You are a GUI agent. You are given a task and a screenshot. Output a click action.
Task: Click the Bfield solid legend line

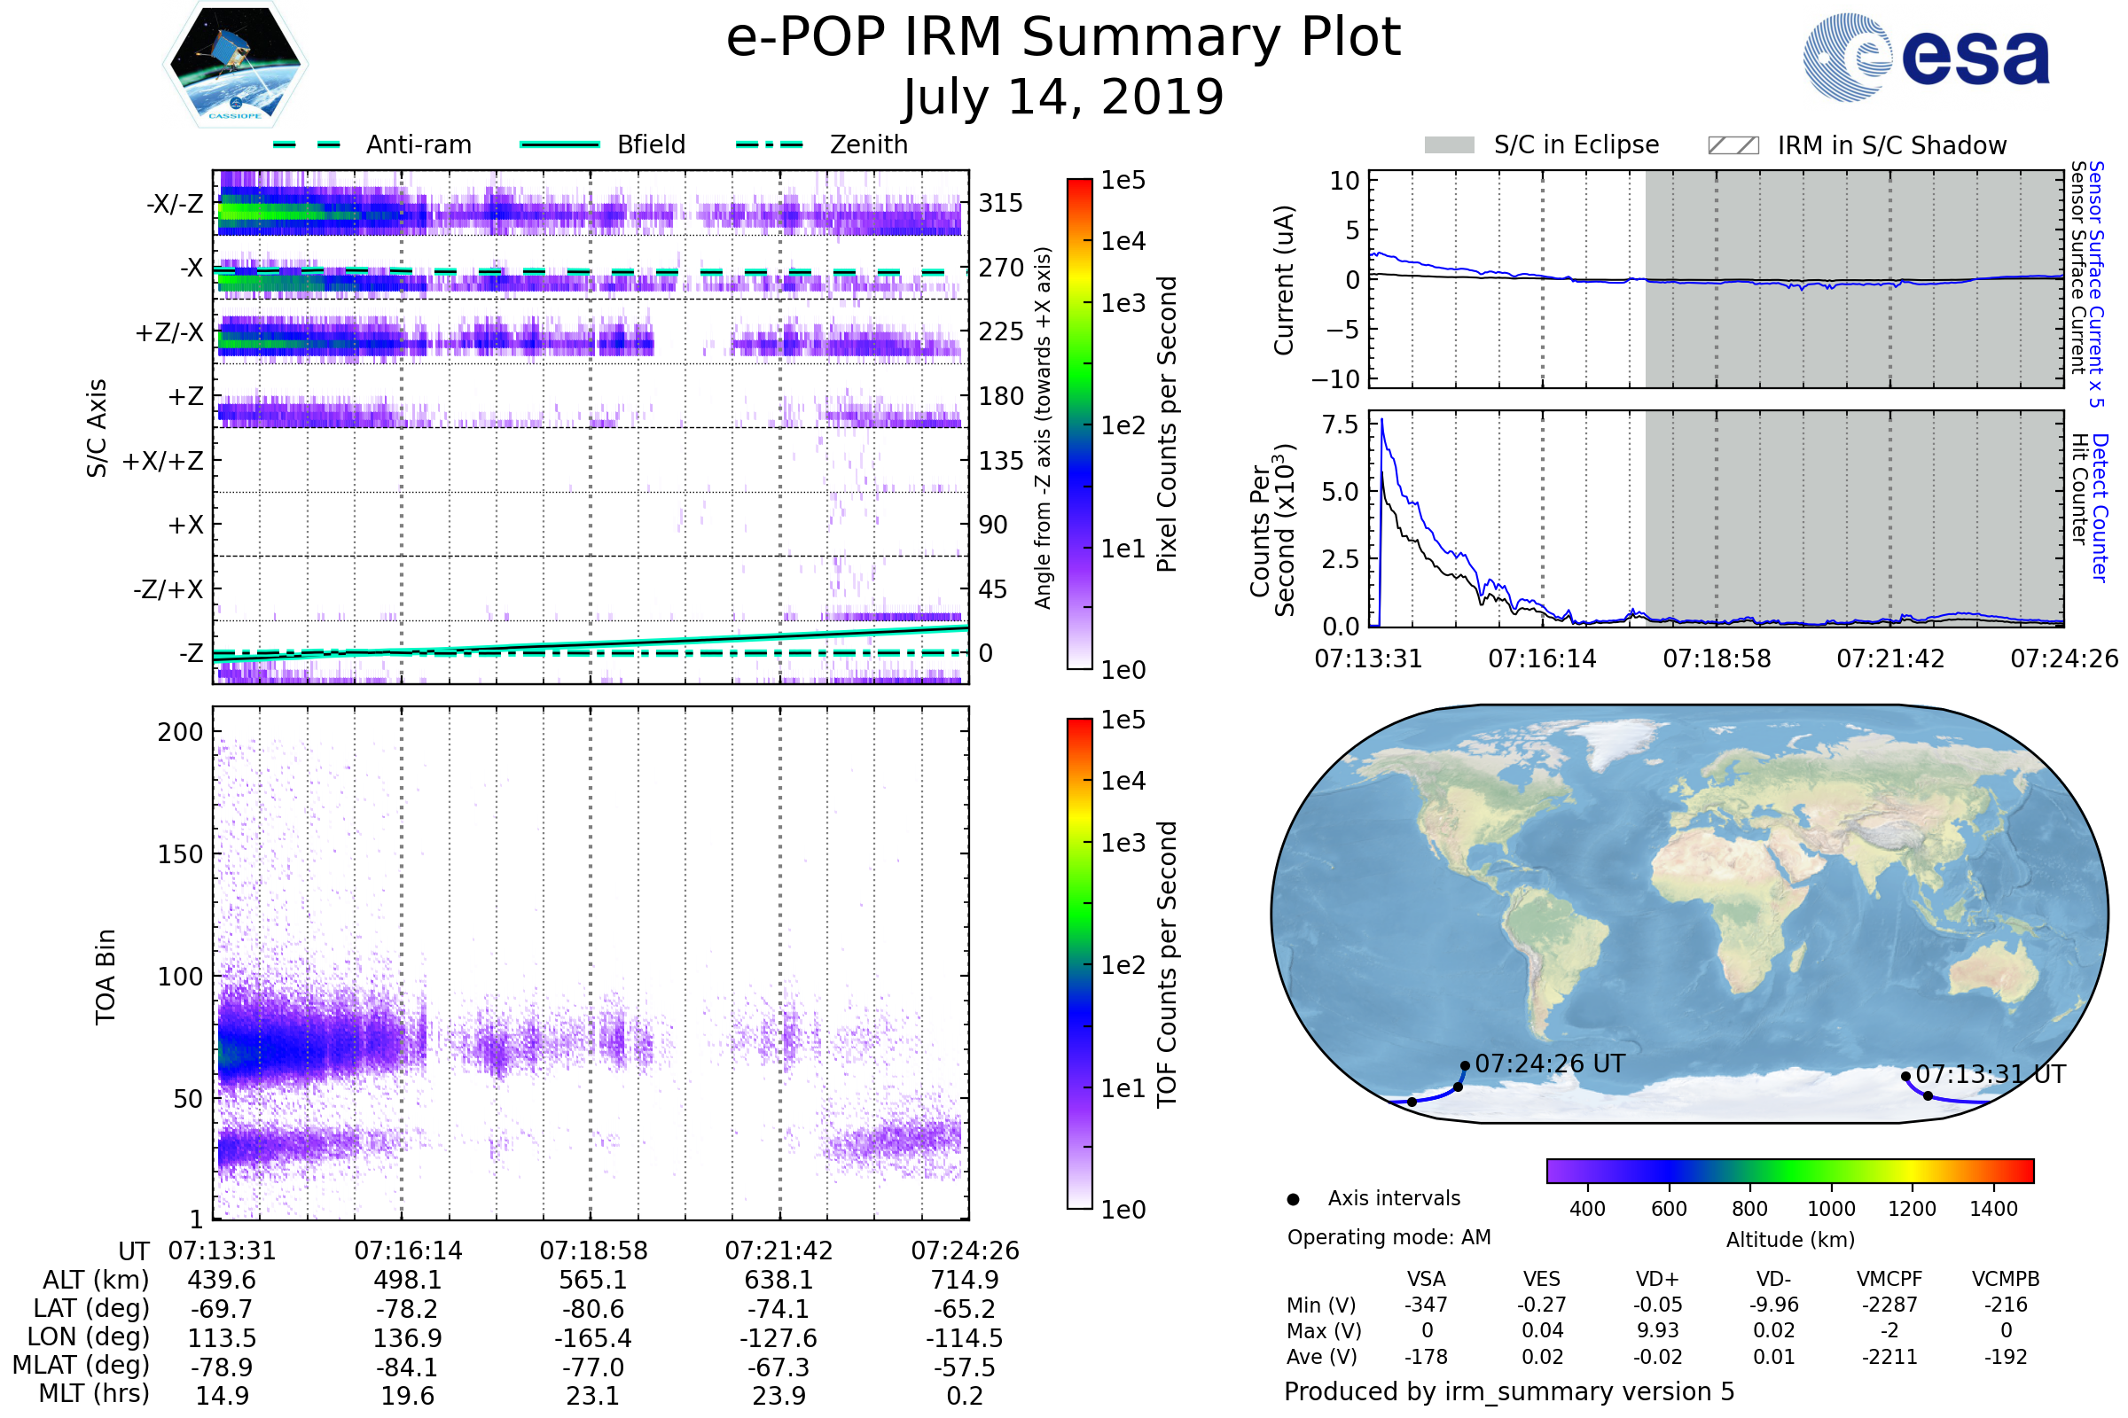pyautogui.click(x=559, y=144)
